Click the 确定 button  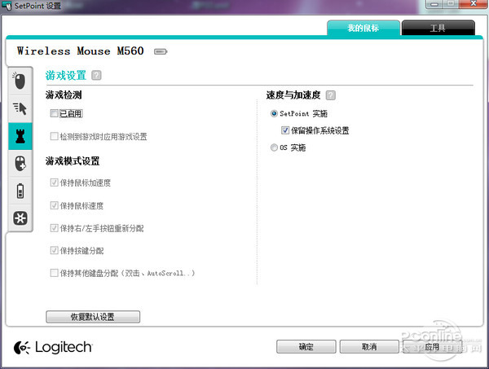tap(306, 346)
